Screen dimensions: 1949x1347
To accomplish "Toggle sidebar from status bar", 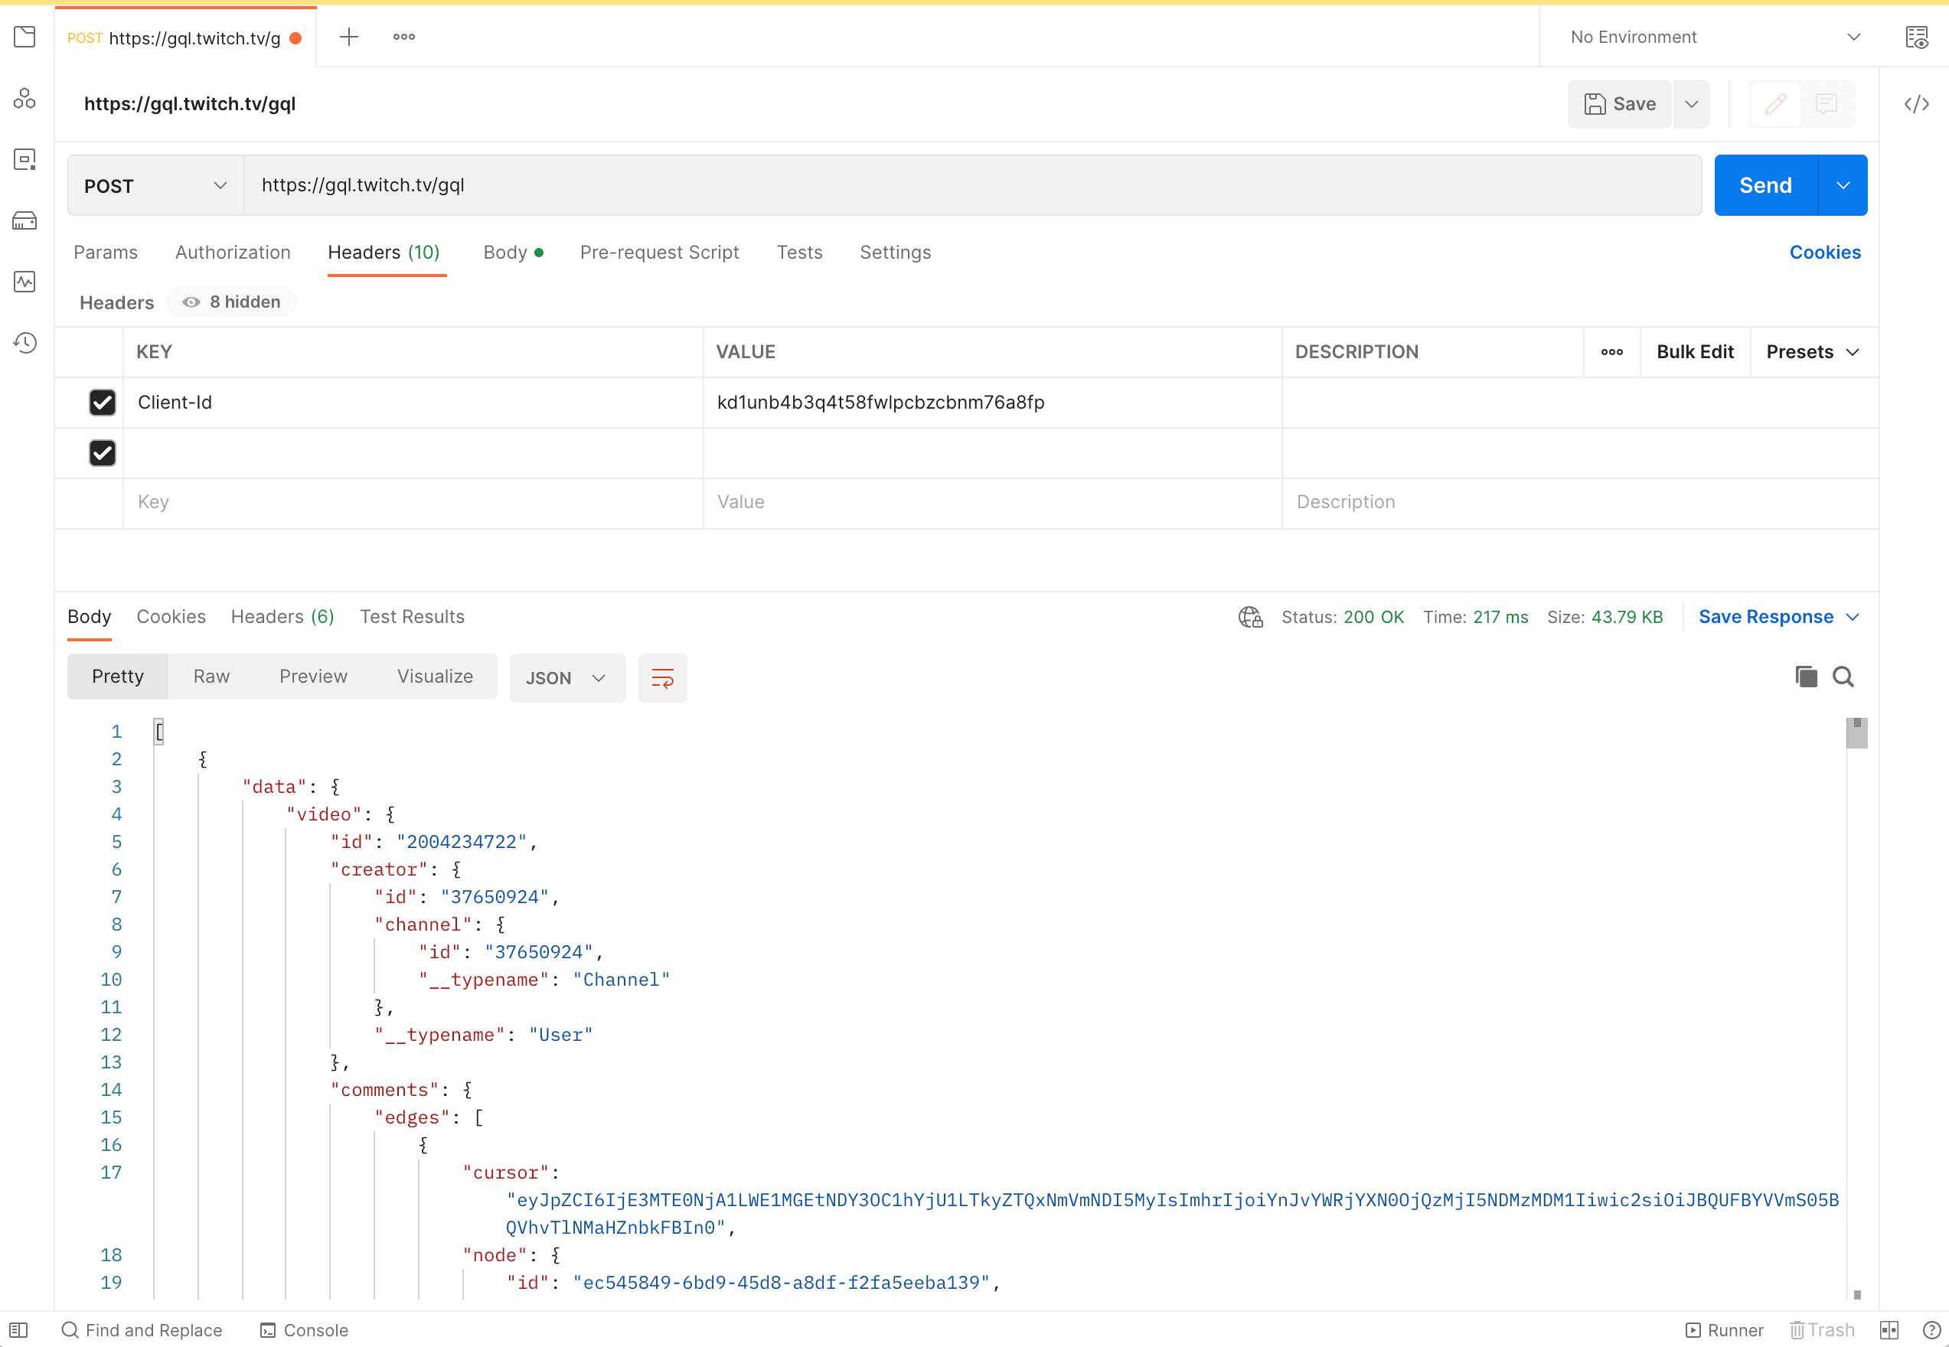I will (18, 1330).
